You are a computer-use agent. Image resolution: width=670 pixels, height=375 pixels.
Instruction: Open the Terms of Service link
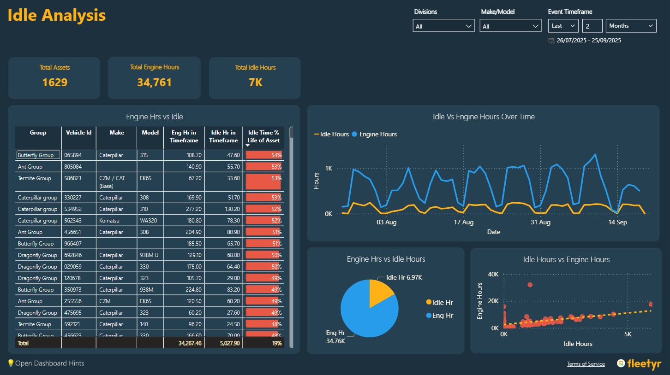(x=586, y=364)
